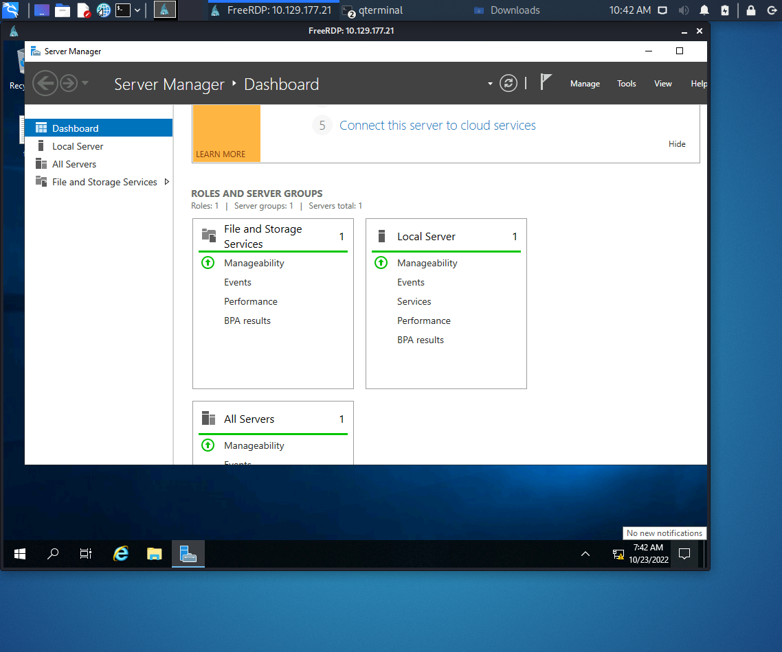Click the File and Storage Services tile icon
This screenshot has width=782, height=652.
(208, 235)
